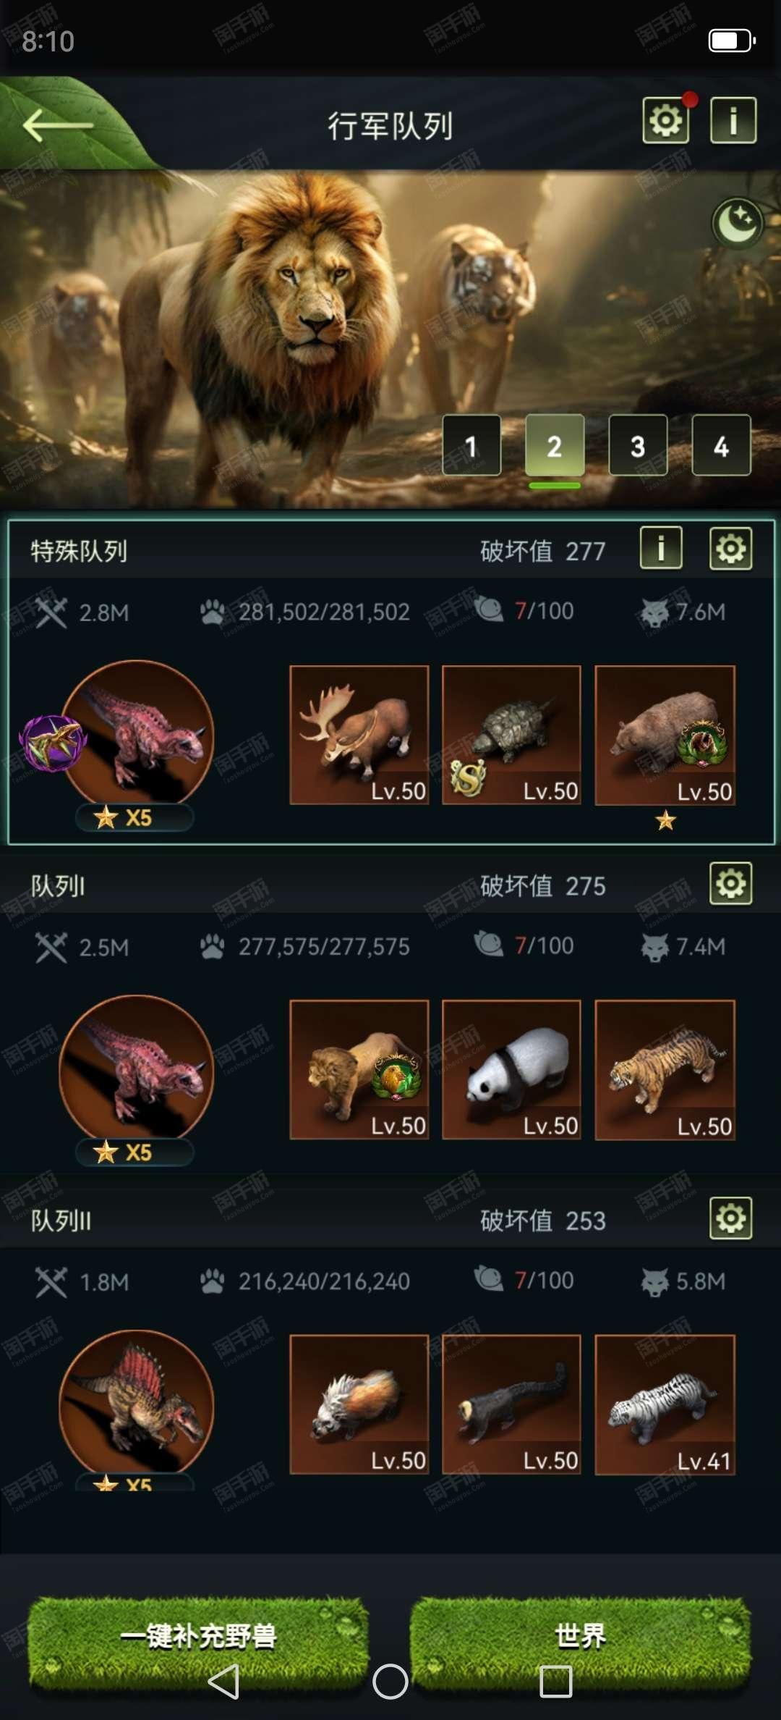Viewport: 781px width, 1720px height.
Task: Open the info icon in the top header
Action: pyautogui.click(x=733, y=120)
